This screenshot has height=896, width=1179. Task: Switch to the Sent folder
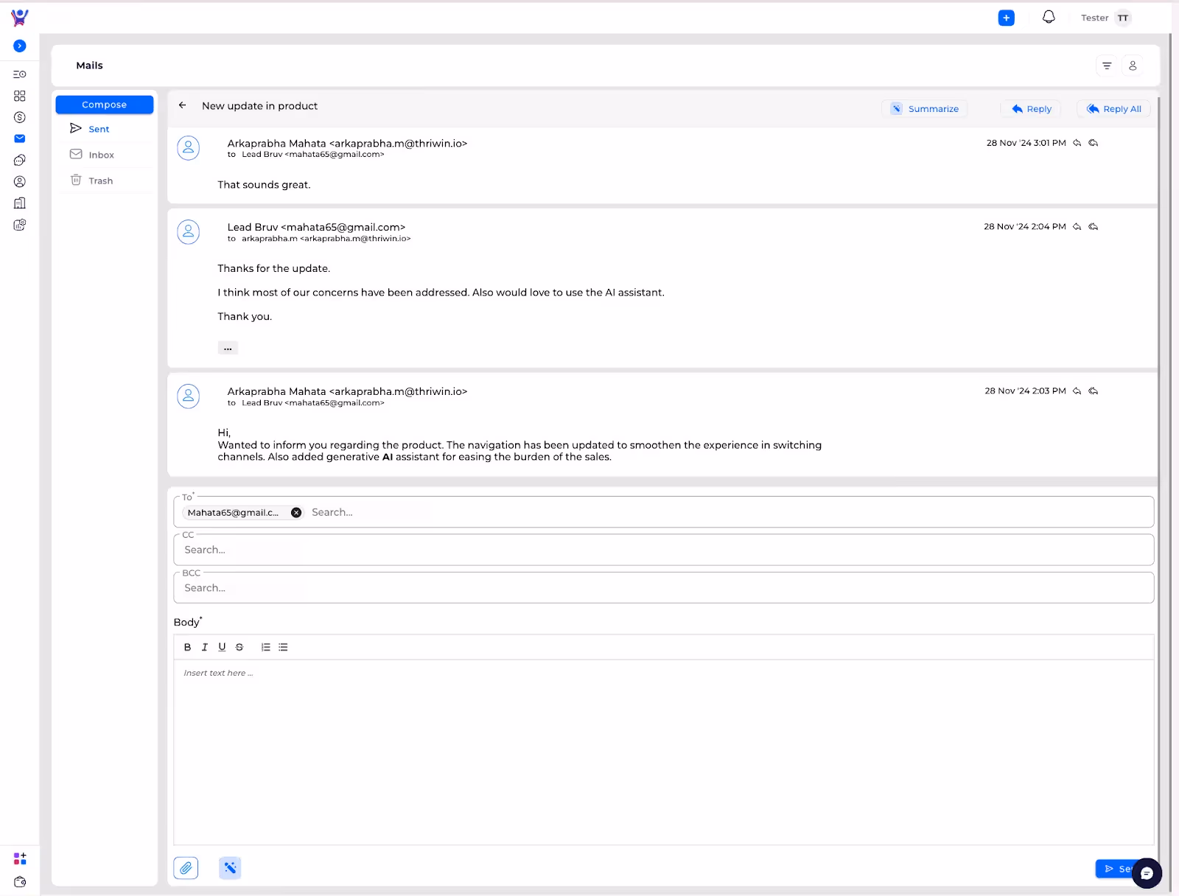click(x=99, y=129)
